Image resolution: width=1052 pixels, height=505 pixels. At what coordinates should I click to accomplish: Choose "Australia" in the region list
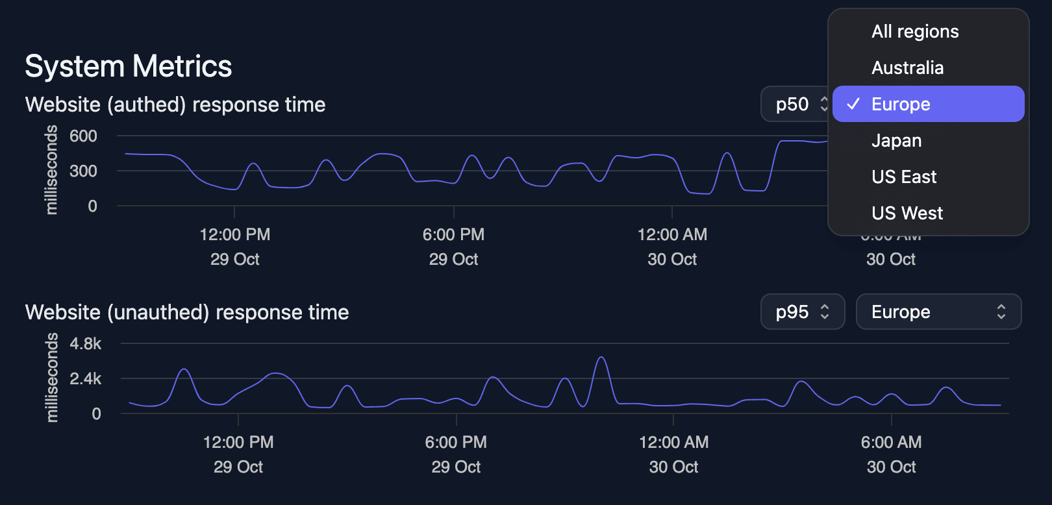[x=908, y=68]
